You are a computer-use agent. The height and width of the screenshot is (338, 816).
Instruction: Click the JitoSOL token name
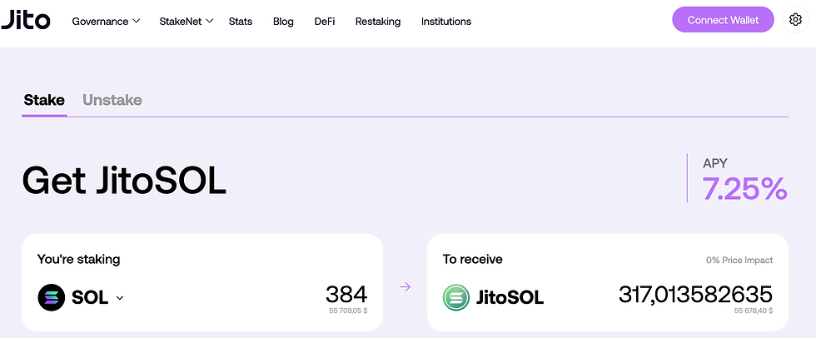(510, 297)
